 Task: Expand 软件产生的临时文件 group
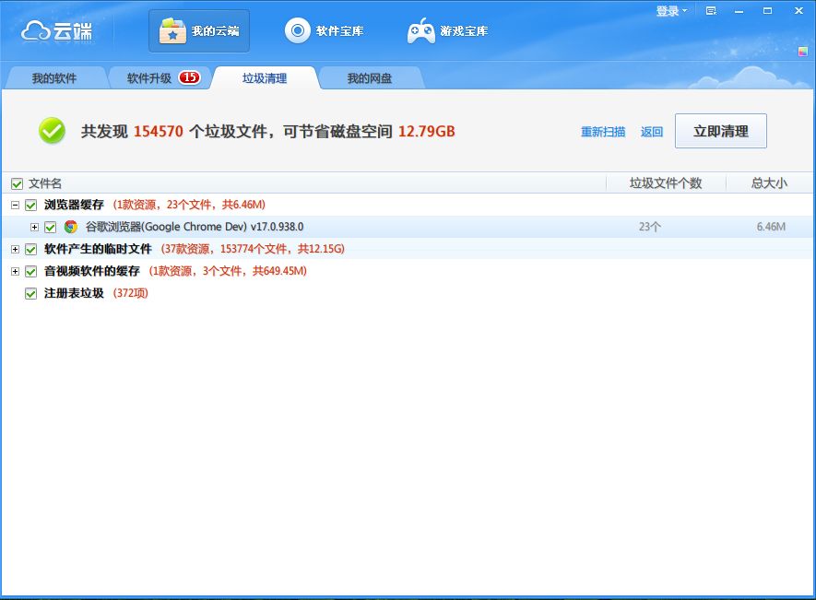[x=15, y=249]
